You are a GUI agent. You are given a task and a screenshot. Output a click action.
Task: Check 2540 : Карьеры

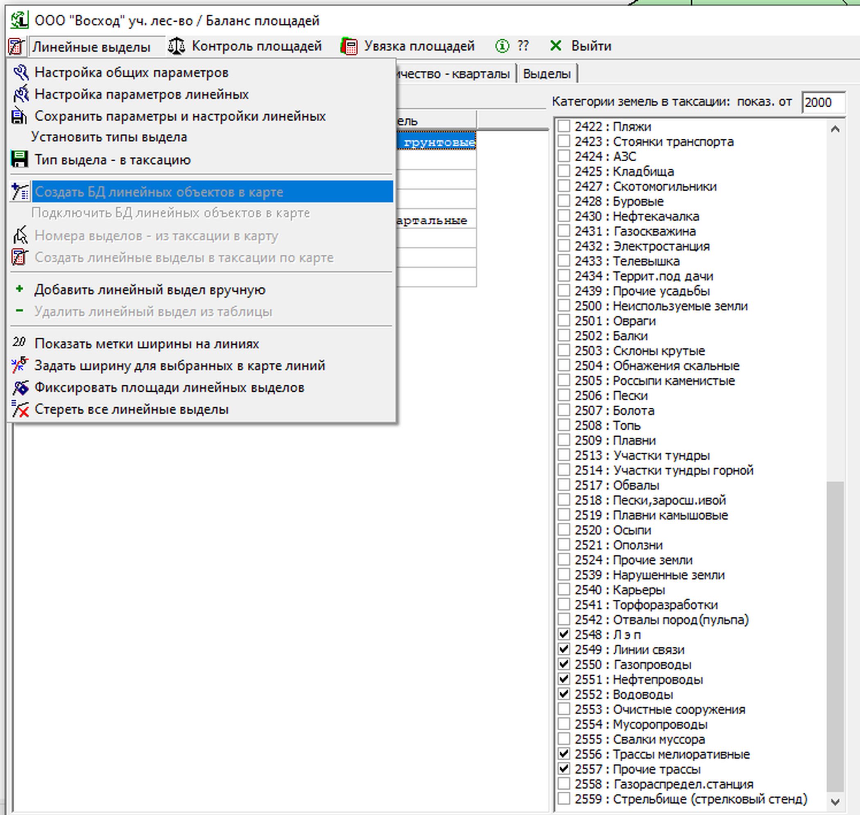coord(564,589)
